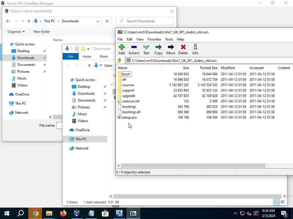Select the boot folder in 7-Zip
Image resolution: width=293 pixels, height=219 pixels.
(126, 74)
